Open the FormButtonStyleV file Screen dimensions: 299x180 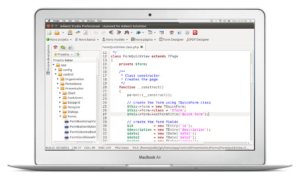click(x=80, y=127)
